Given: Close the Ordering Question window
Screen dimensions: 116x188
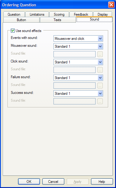Looking at the screenshot, I should 111,5.
